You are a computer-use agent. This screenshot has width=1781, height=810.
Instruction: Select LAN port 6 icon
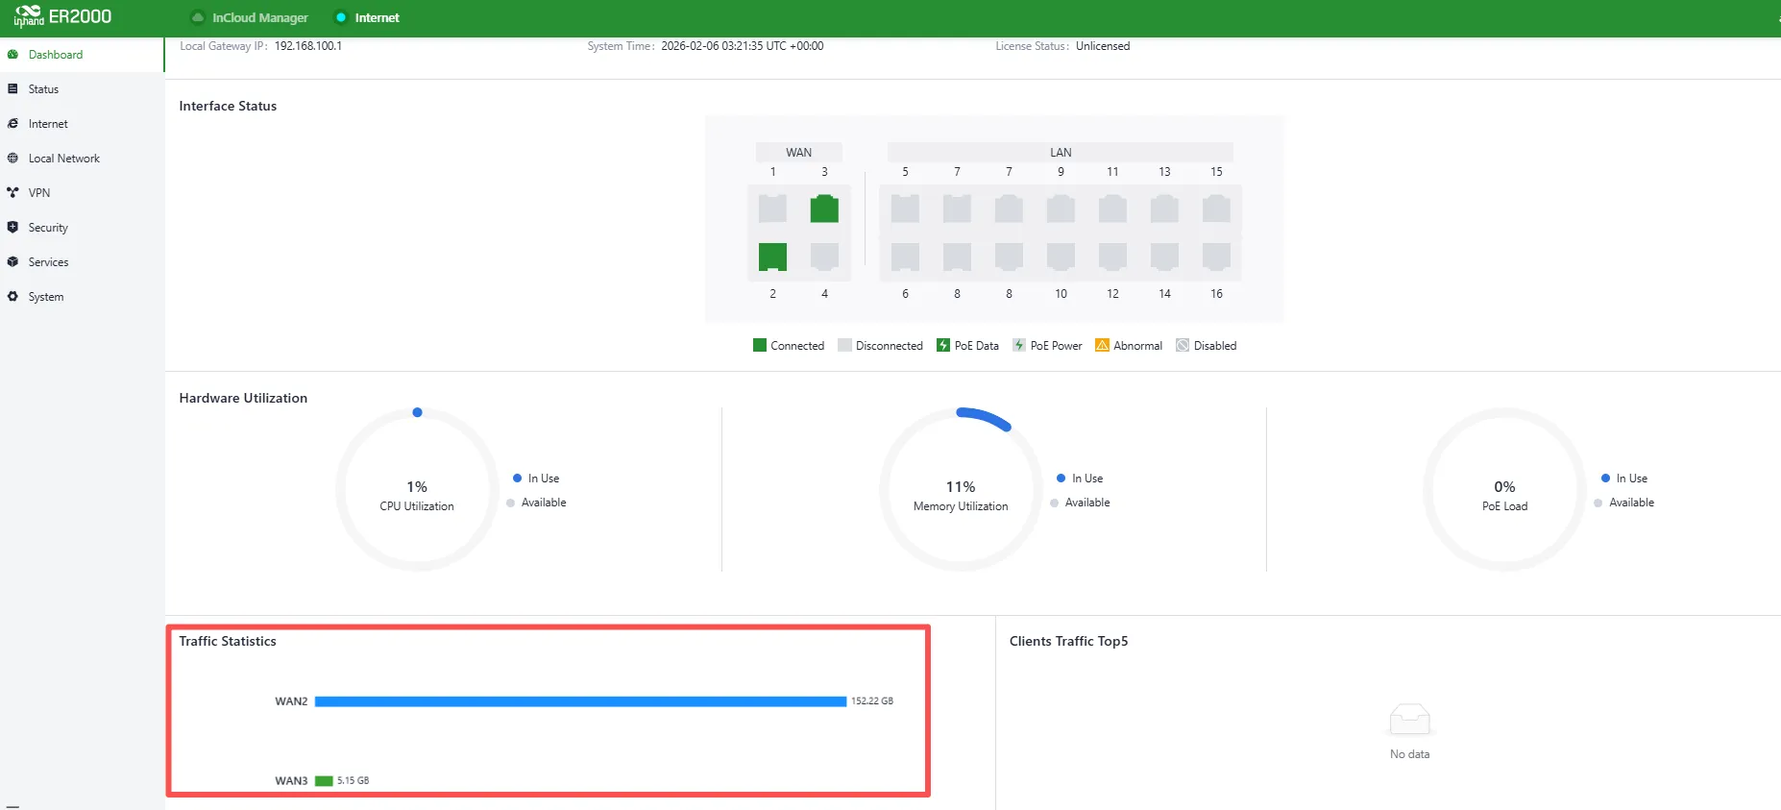click(x=905, y=257)
